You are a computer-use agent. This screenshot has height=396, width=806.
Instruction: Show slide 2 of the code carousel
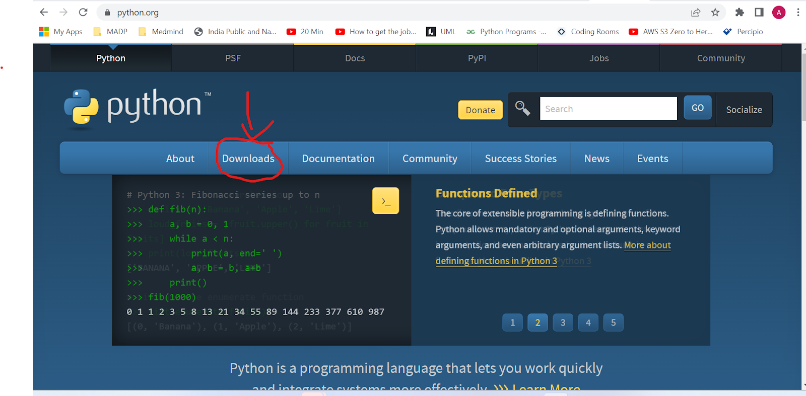pos(538,323)
